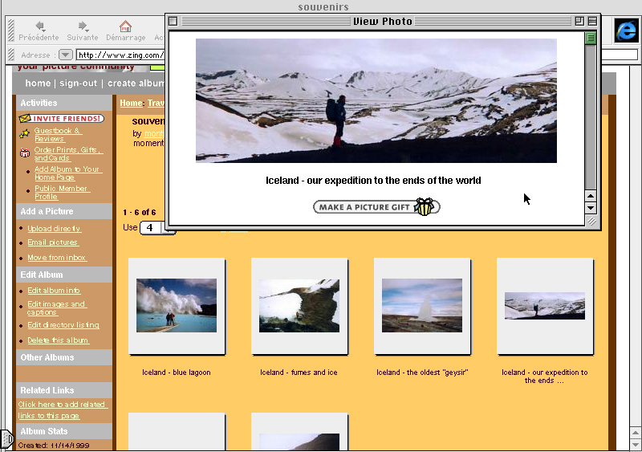The image size is (642, 452).
Task: Click the Suivante forward arrow icon
Action: click(x=83, y=26)
